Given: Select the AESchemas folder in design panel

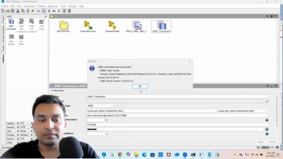Looking at the screenshot, I should tap(63, 26).
